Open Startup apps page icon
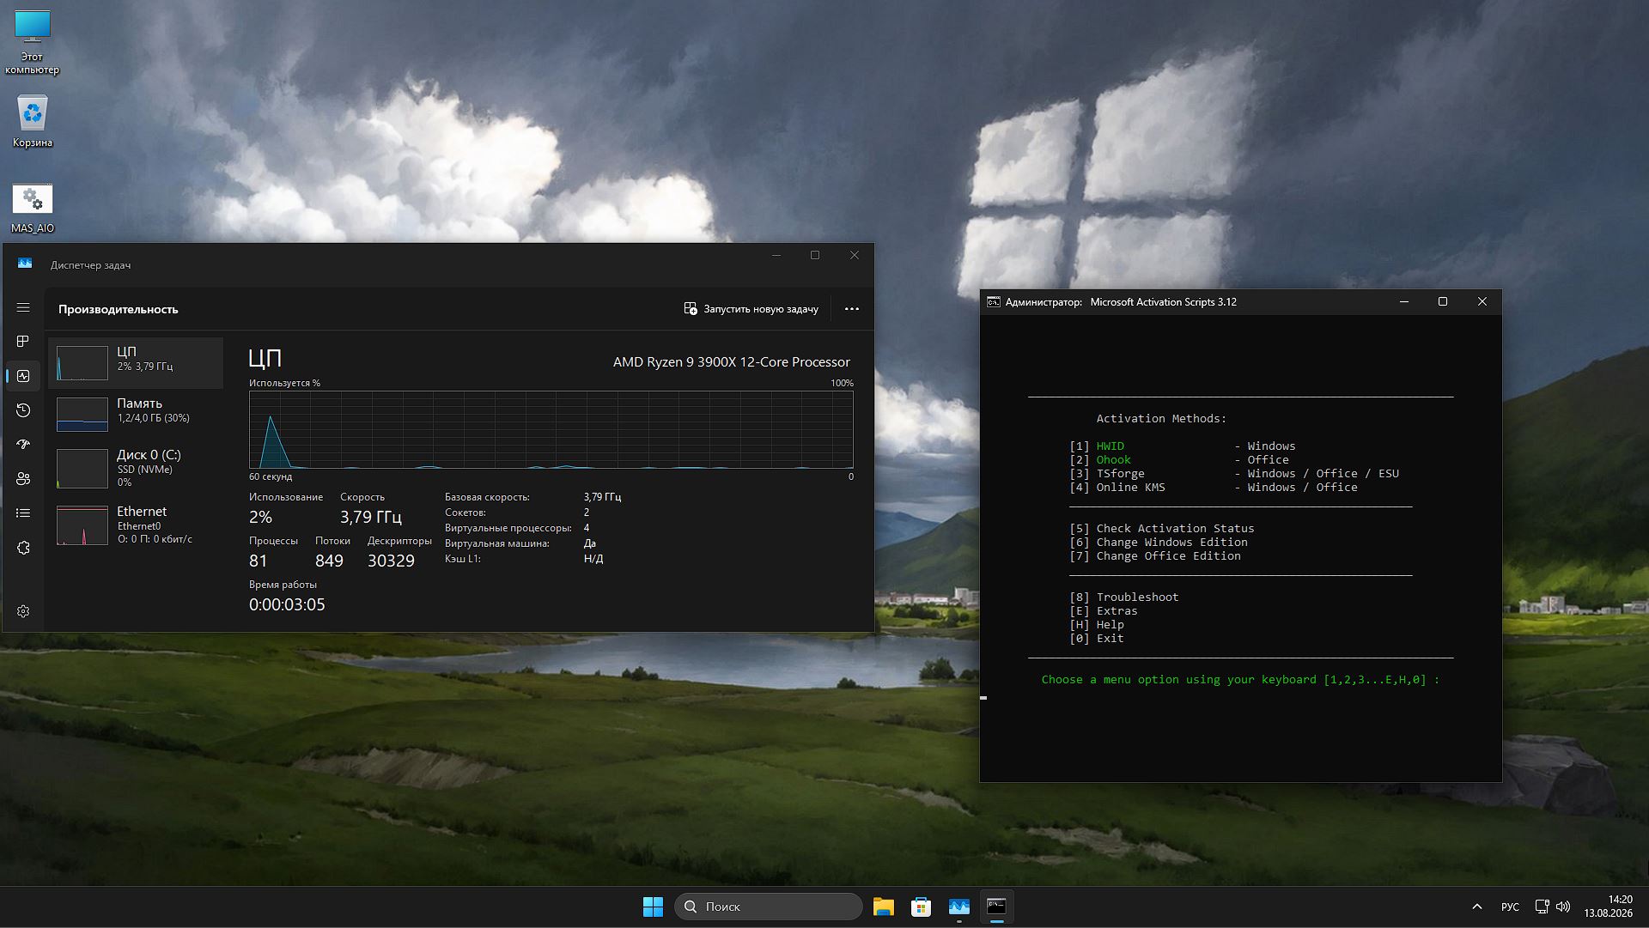 click(x=23, y=445)
